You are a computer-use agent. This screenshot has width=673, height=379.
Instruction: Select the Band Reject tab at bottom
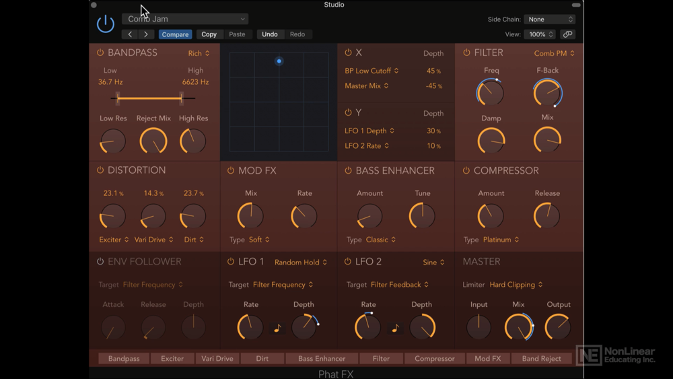(x=541, y=358)
